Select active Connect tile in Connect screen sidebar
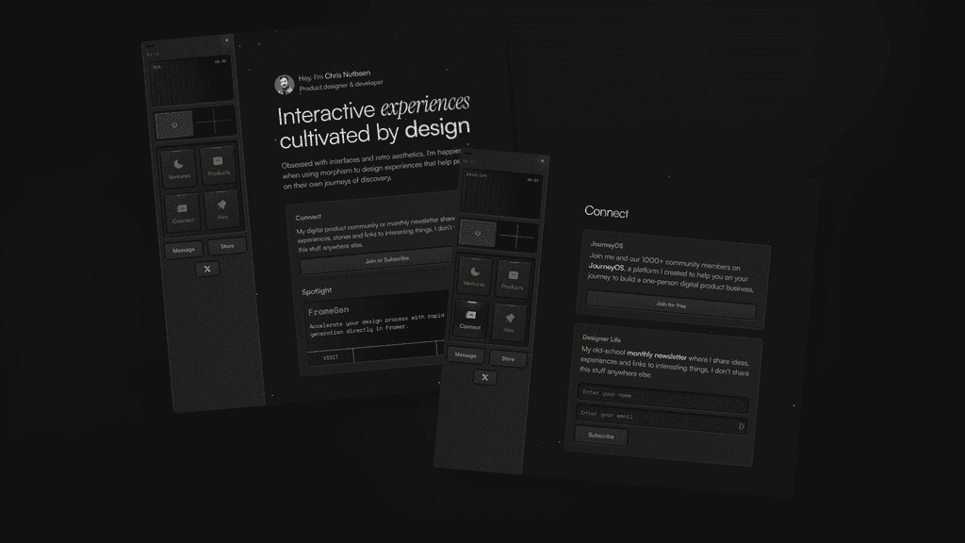This screenshot has width=965, height=543. pyautogui.click(x=470, y=319)
